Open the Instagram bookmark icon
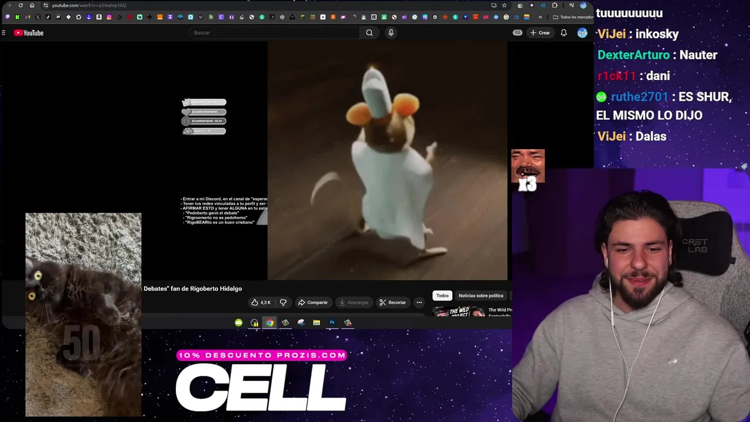The height and width of the screenshot is (422, 750). click(x=109, y=17)
